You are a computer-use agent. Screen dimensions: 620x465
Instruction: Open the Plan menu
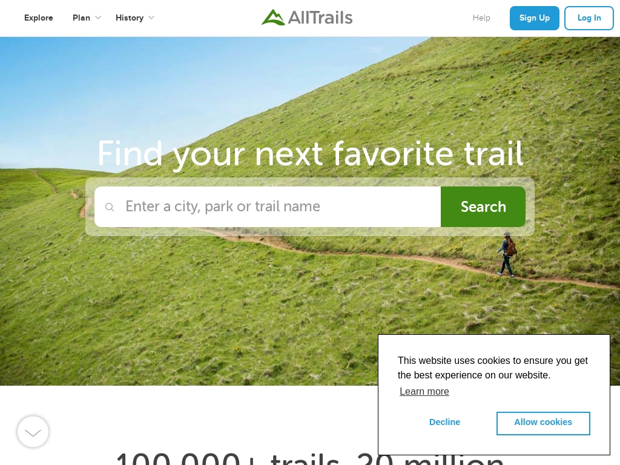[81, 18]
